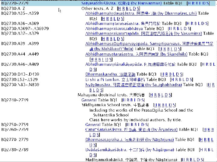Select class number BQ2730.A44-.A449
The image size is (217, 162).
click(x=20, y=54)
